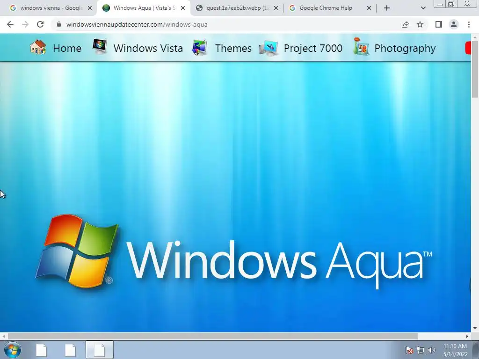Click the volume speaker tray icon
Image resolution: width=479 pixels, height=359 pixels.
pyautogui.click(x=431, y=350)
